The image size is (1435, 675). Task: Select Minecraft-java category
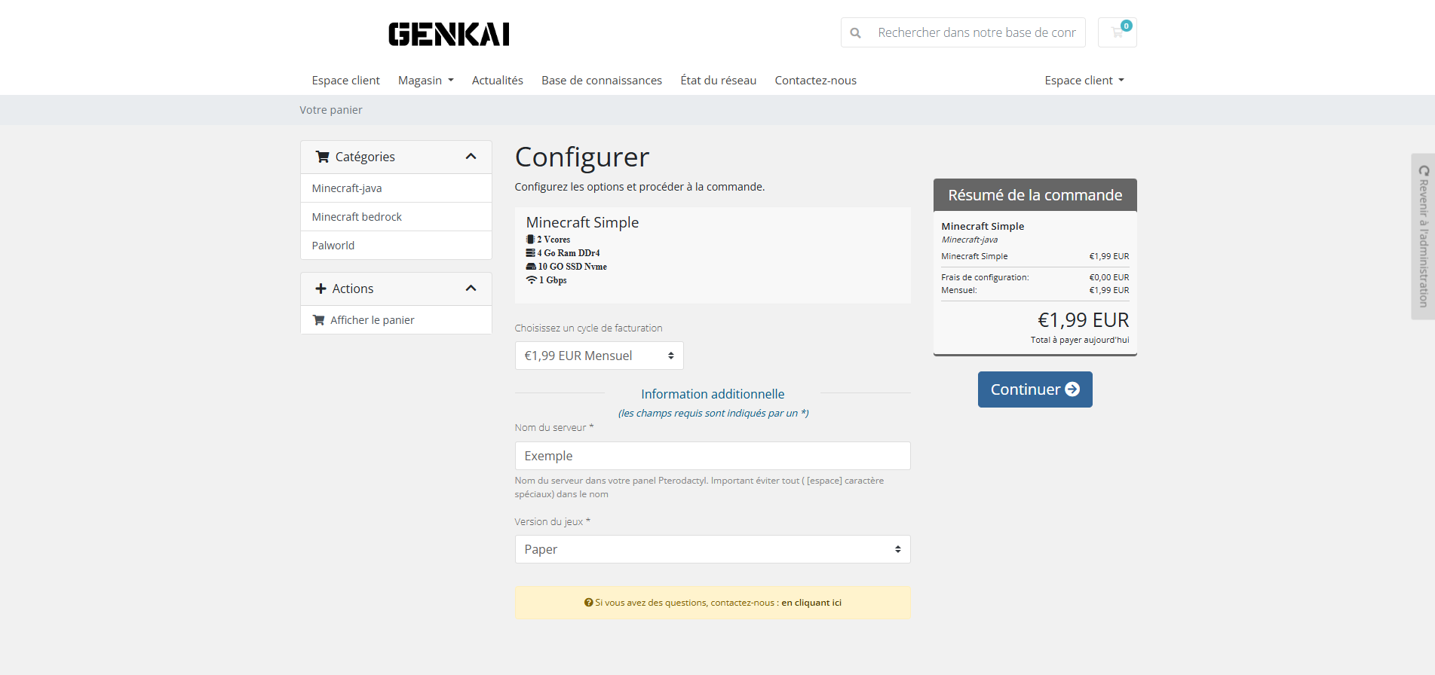coord(396,188)
